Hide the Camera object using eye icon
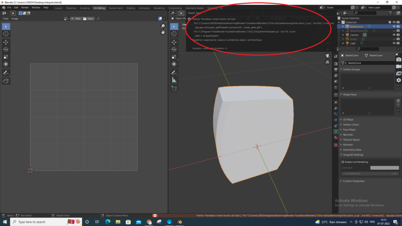Image resolution: width=402 pixels, height=226 pixels. coord(394,35)
